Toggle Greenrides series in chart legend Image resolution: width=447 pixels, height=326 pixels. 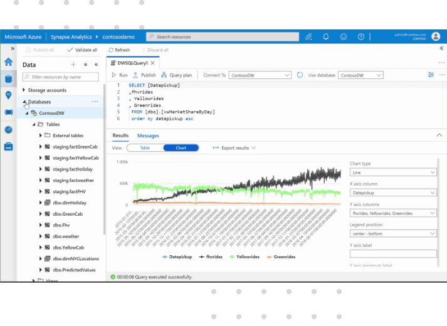[281, 257]
